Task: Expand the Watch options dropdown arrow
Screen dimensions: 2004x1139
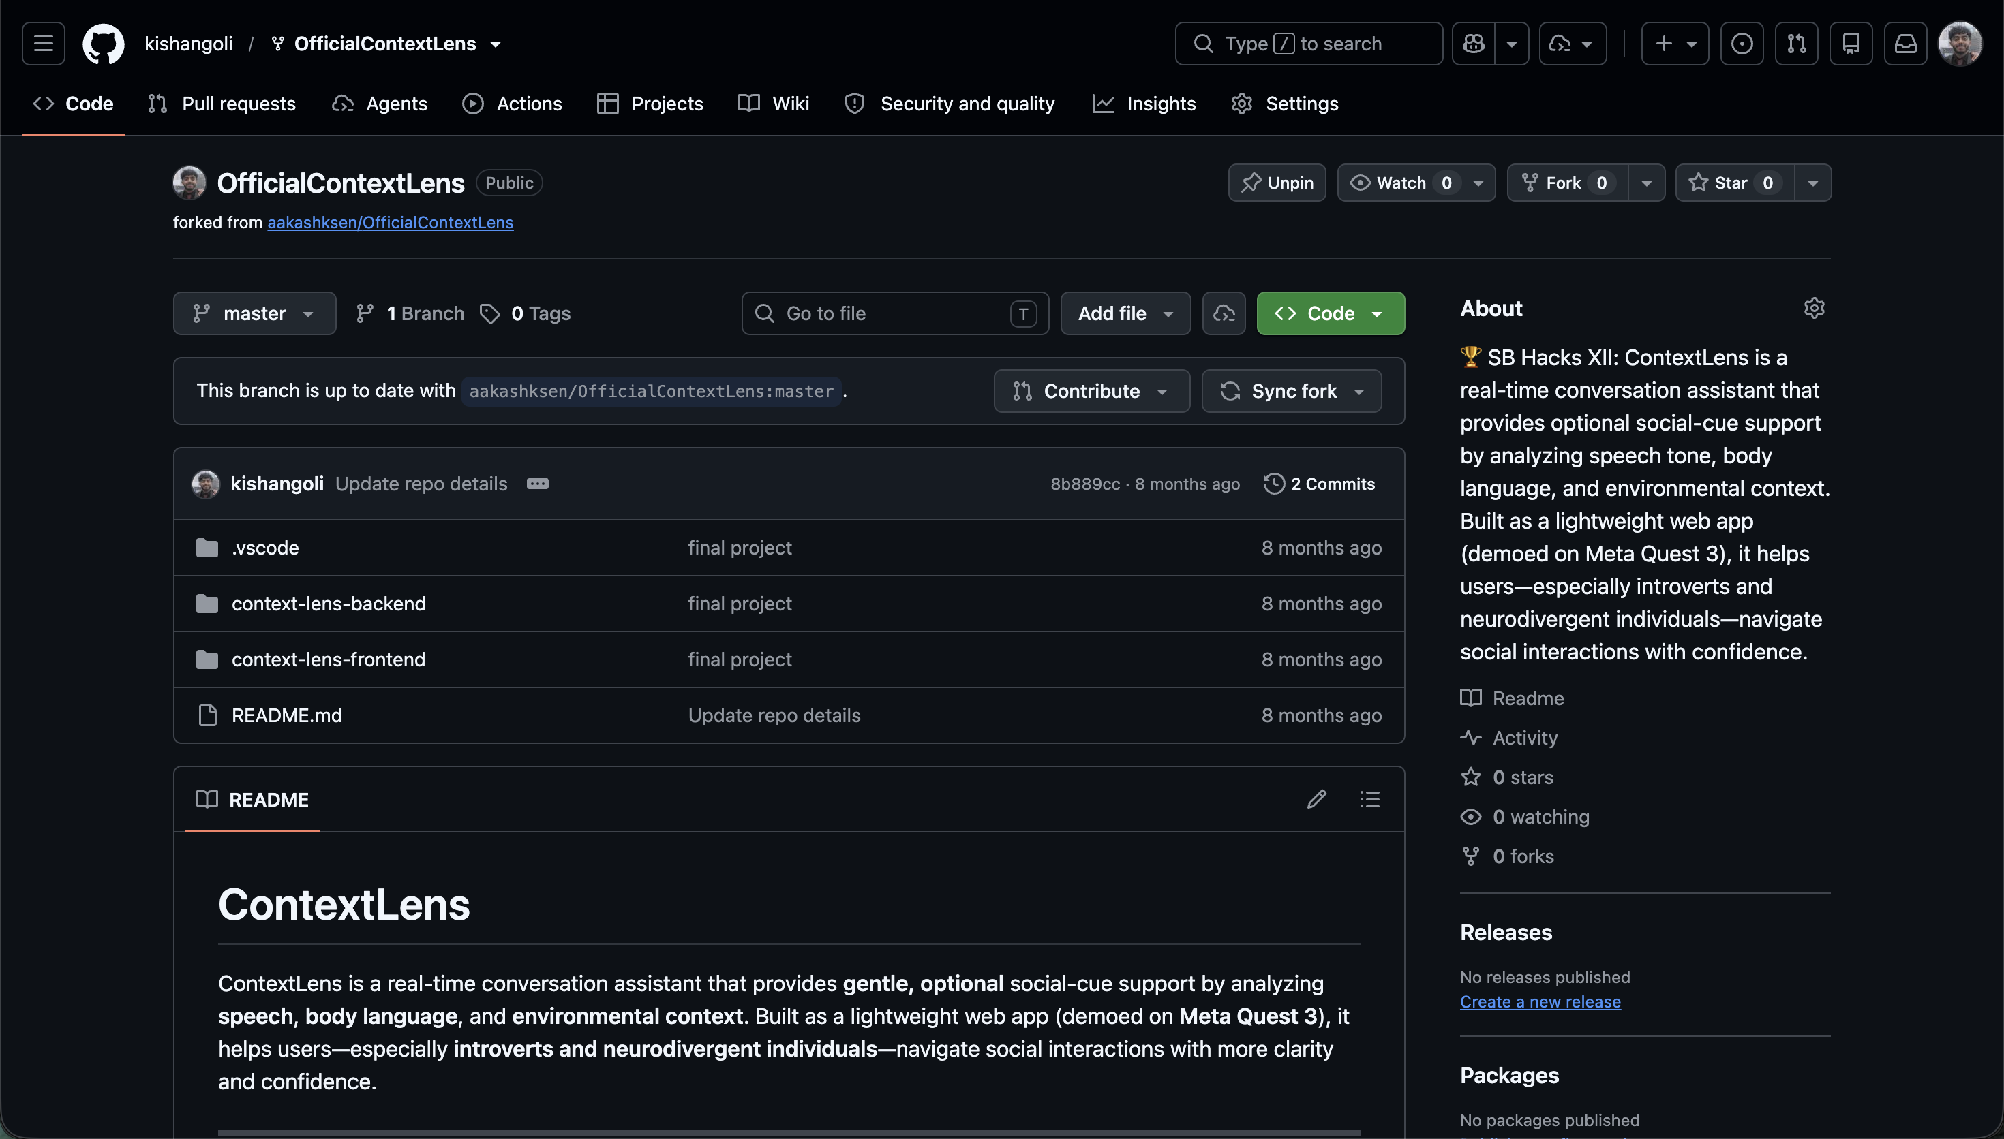Action: [x=1478, y=183]
